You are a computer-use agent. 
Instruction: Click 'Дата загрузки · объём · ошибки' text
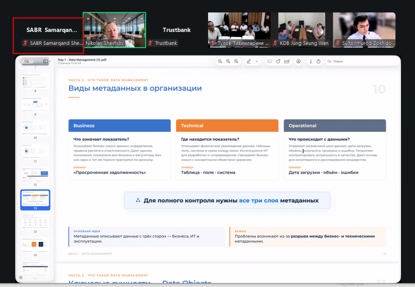pos(324,173)
